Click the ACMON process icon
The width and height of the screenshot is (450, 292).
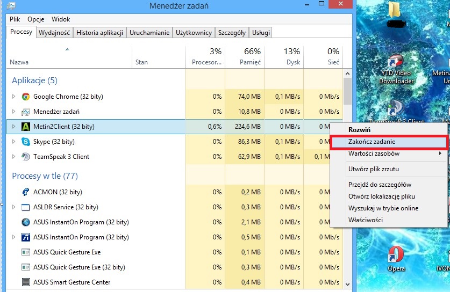tap(26, 192)
